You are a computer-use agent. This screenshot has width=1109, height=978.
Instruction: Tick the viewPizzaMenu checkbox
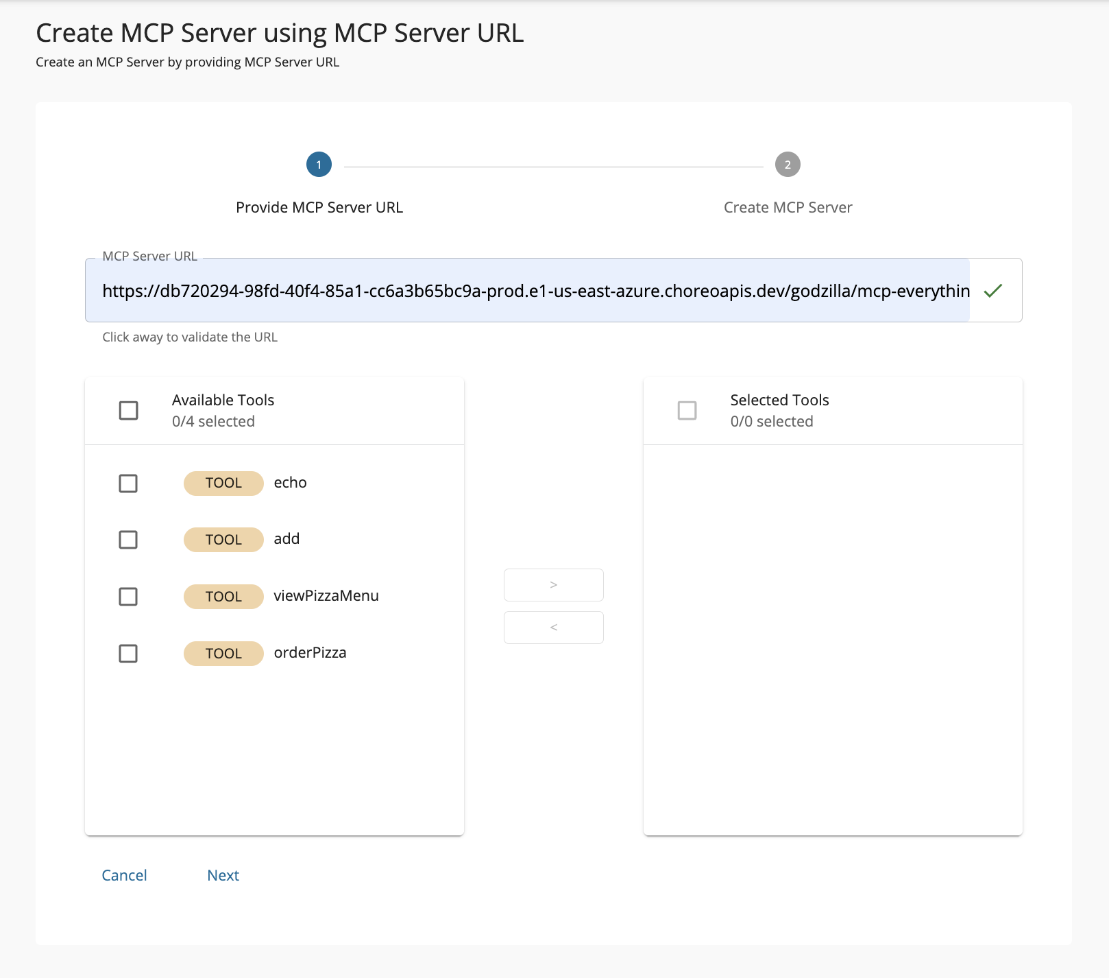tap(128, 597)
